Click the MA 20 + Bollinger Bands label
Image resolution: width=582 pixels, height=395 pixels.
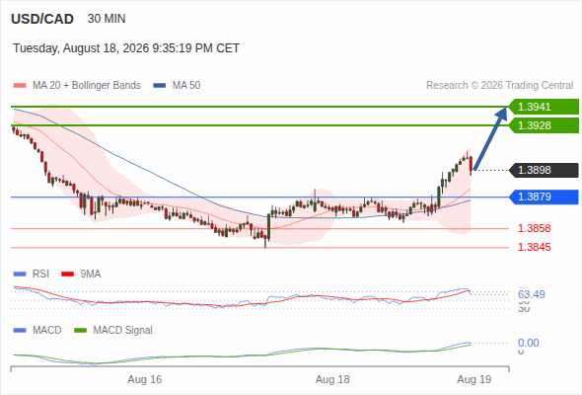87,86
